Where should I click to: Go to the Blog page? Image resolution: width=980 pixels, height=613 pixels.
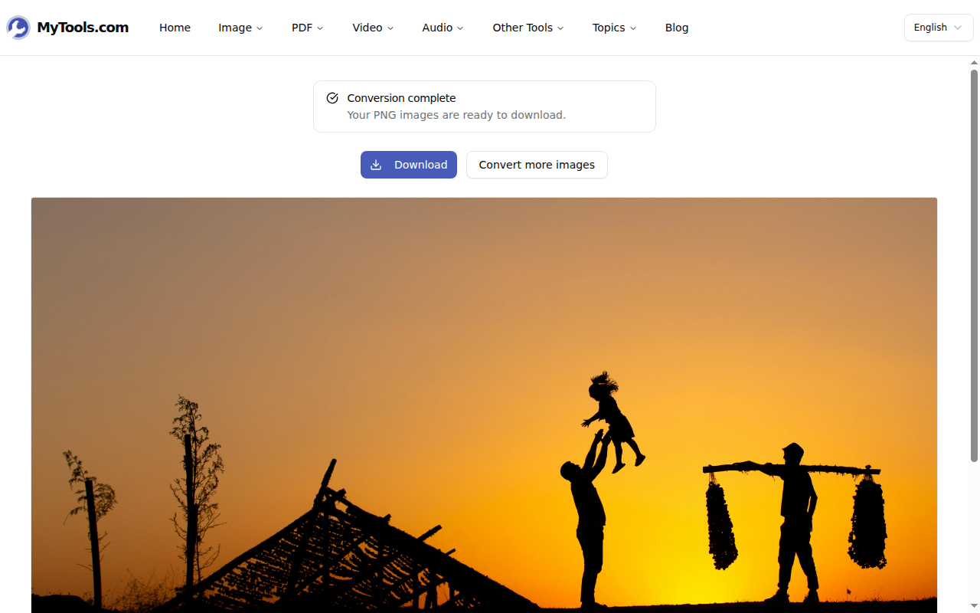(x=677, y=28)
